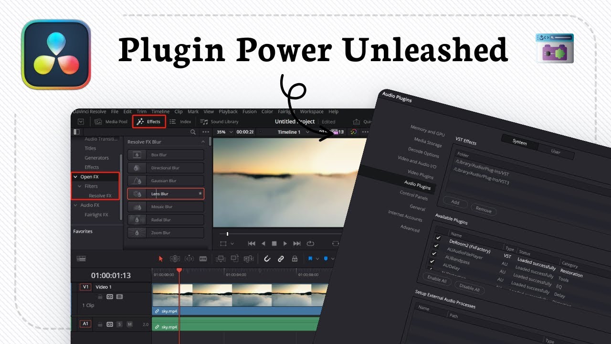Click Disable All plugins button
The image size is (611, 344).
coord(470,288)
